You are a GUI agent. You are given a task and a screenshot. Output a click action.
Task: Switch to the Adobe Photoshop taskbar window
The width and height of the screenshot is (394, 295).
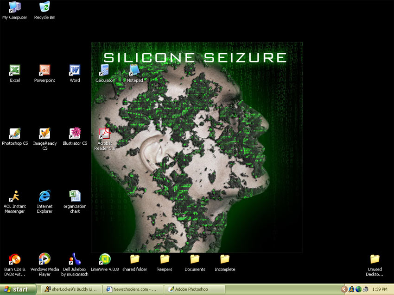(192, 289)
